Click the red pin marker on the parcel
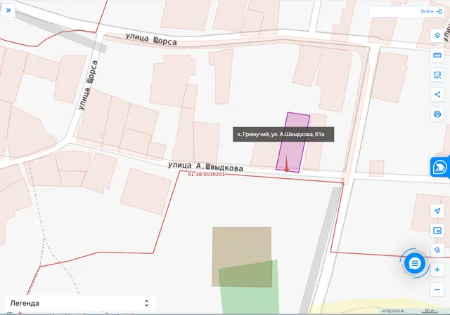 286,165
